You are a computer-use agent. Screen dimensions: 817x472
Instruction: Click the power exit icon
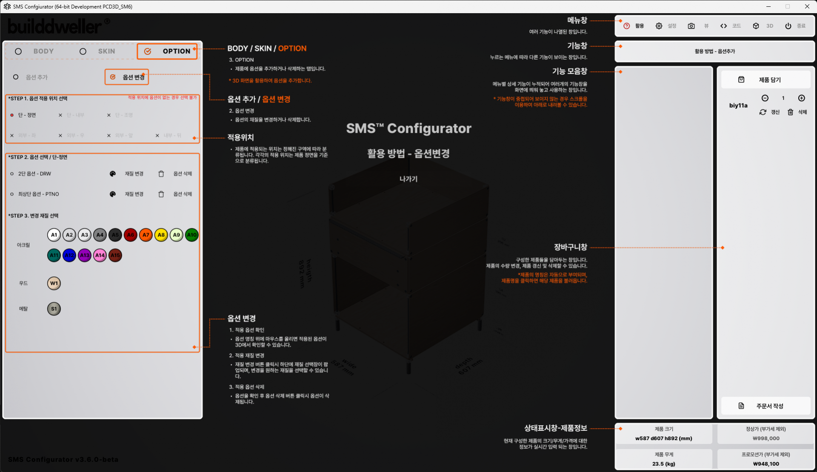788,26
